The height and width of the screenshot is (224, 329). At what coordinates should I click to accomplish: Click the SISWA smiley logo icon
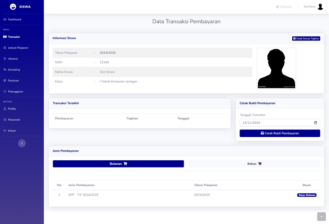[13, 7]
